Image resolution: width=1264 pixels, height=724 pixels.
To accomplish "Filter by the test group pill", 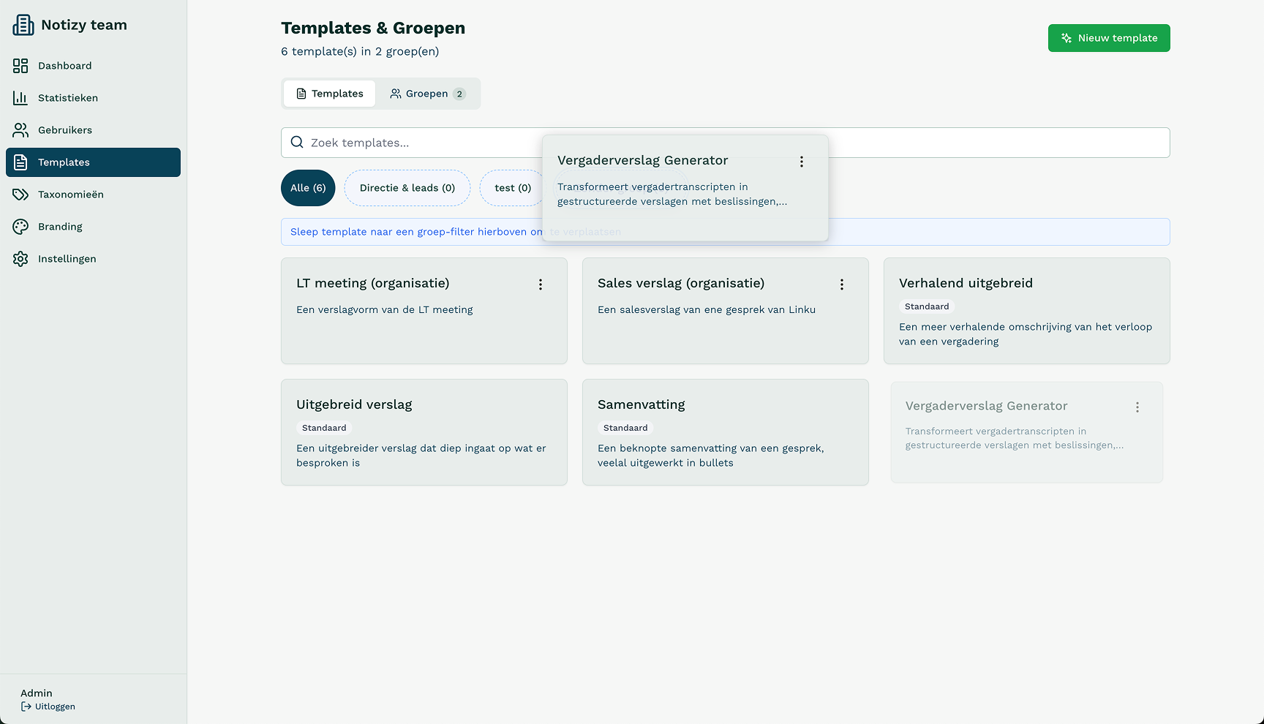I will coord(512,188).
